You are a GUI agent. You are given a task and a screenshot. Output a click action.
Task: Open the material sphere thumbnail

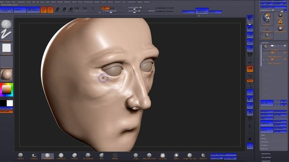tap(6, 75)
